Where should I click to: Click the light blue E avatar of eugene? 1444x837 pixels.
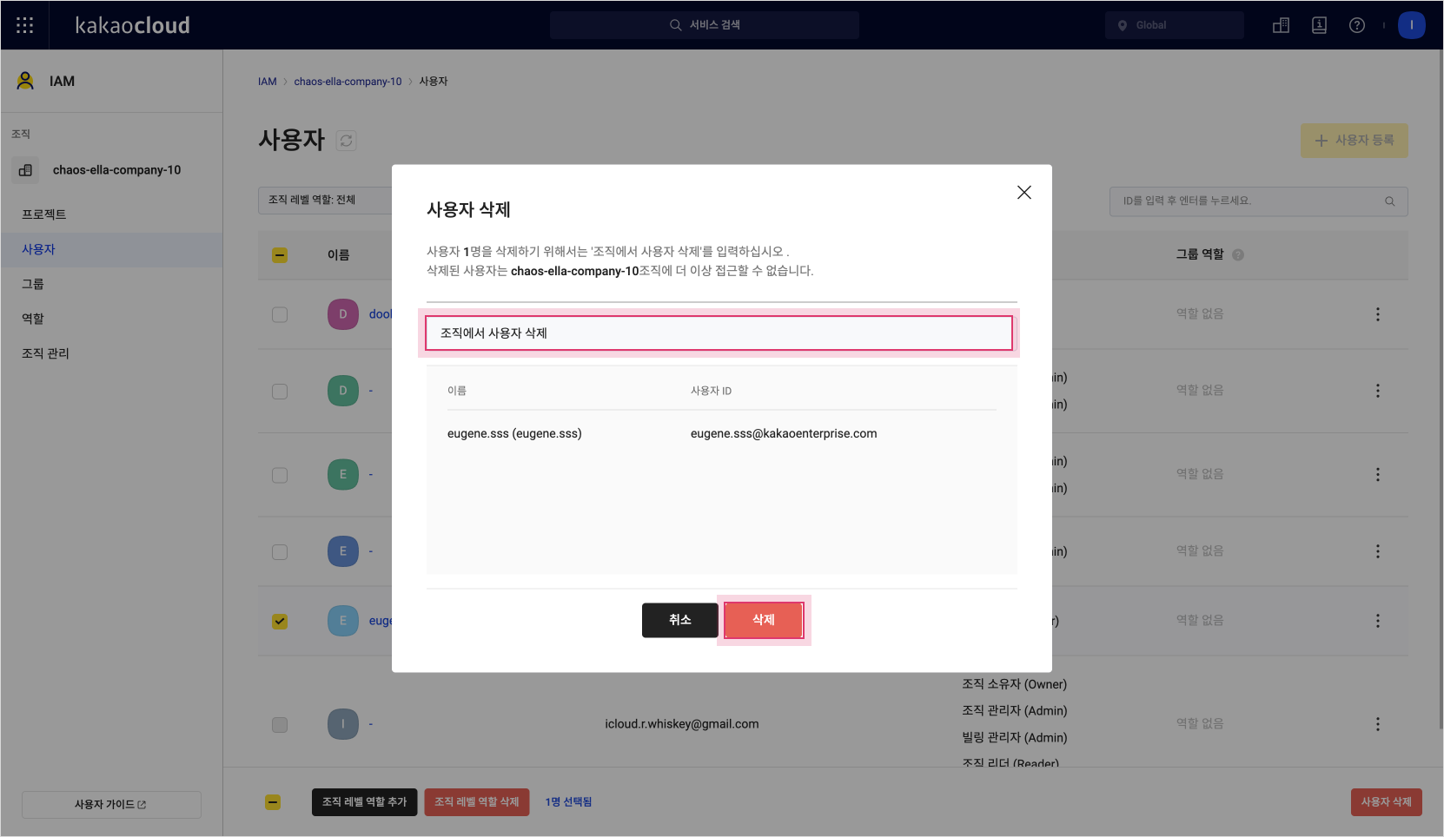point(343,621)
